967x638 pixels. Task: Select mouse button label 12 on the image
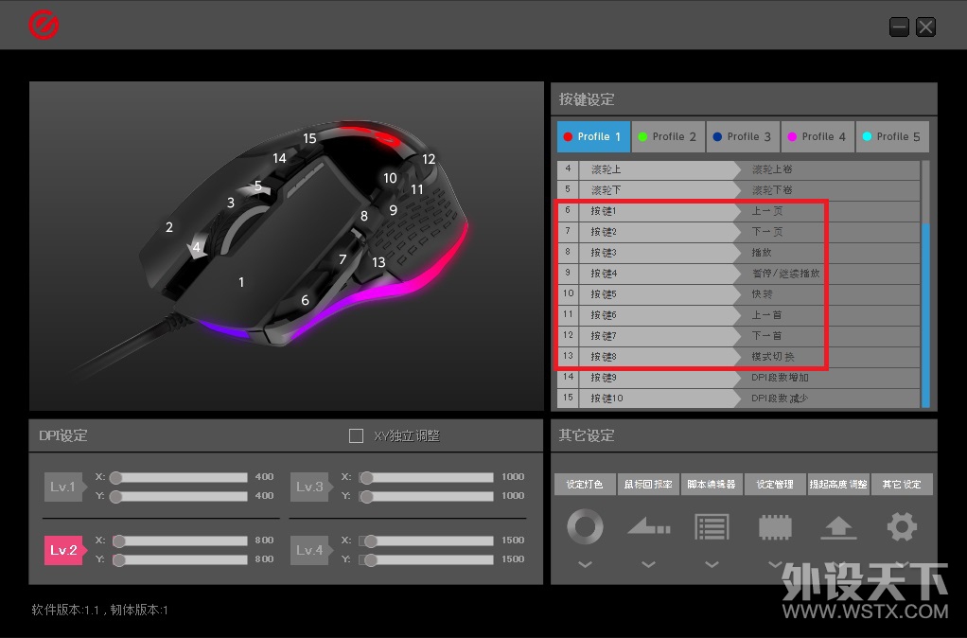tap(429, 159)
